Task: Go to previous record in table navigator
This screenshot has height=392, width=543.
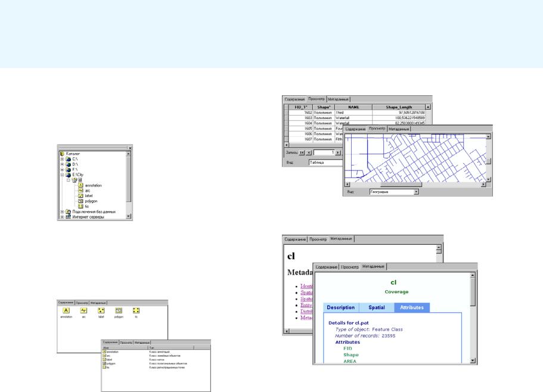Action: 309,153
